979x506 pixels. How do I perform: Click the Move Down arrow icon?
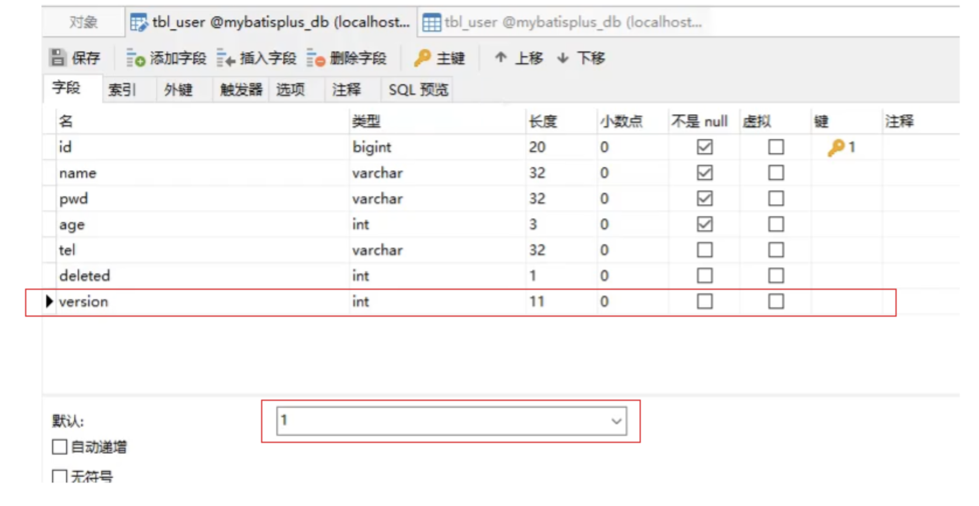tap(563, 57)
